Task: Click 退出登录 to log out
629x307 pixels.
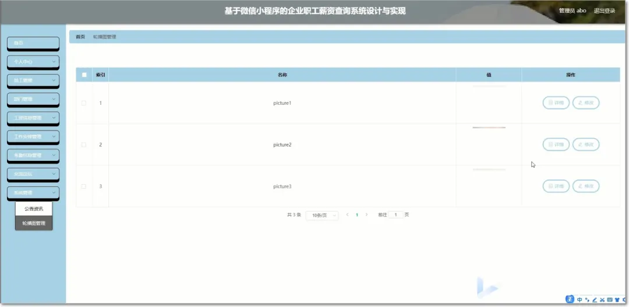Action: tap(604, 11)
